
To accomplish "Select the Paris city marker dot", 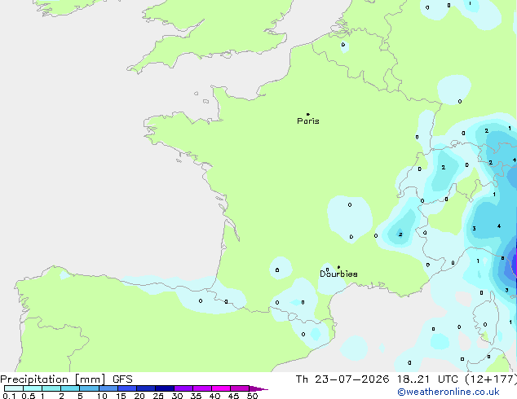I will click(x=308, y=114).
